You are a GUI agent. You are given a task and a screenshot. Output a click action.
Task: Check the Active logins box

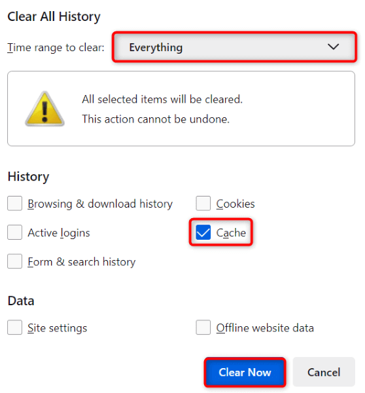click(x=15, y=232)
